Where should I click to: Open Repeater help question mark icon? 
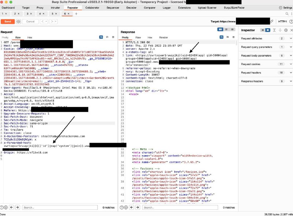(291, 22)
